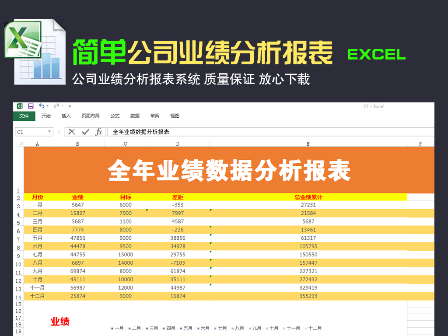Screen dimensions: 448x336
Task: Click the 十二月 legend entry in chart
Action: (x=313, y=328)
